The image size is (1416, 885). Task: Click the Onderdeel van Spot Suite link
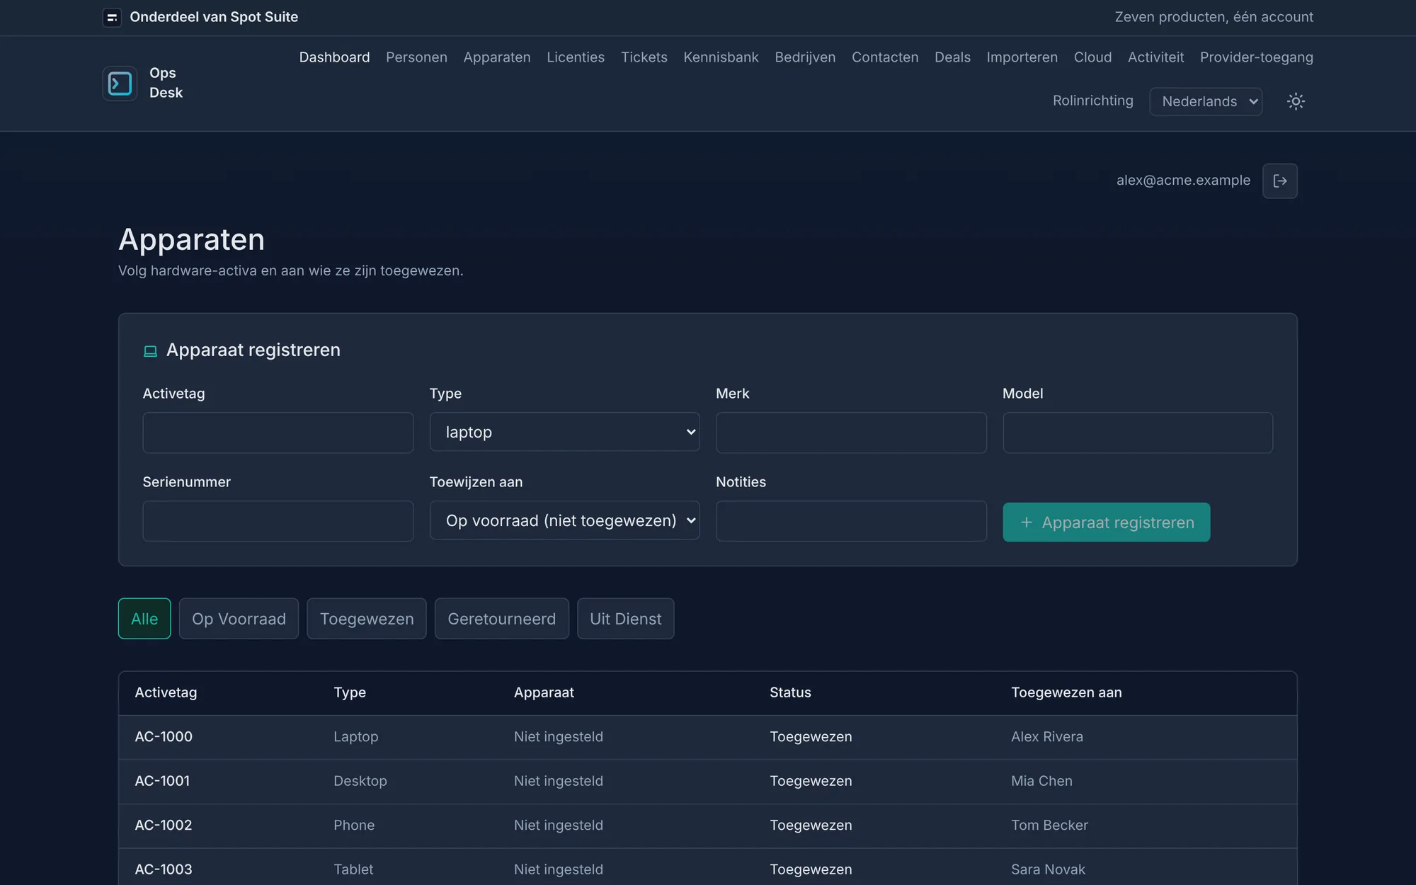[x=214, y=17]
